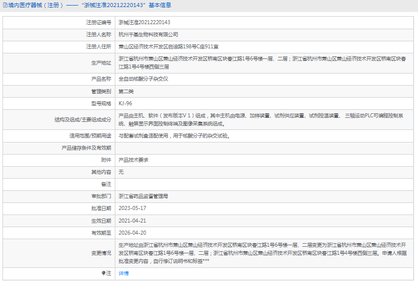The image size is (418, 284).
Task: Select the 注册人名称 label
Action: pos(99,34)
